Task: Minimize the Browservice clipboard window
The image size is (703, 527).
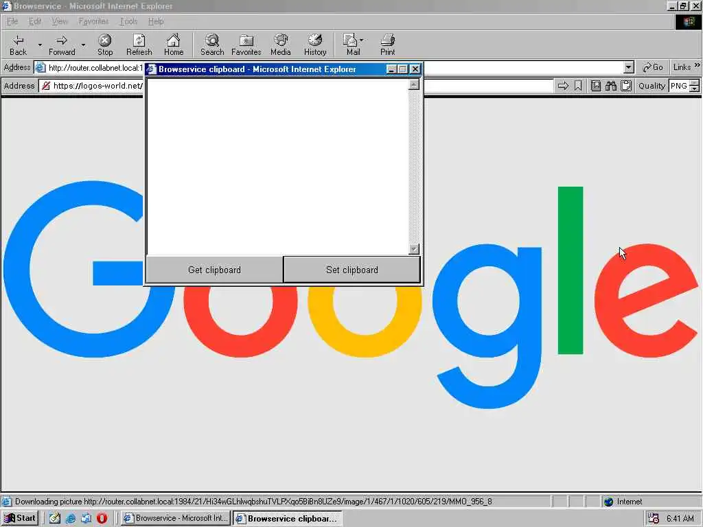Action: pos(391,69)
